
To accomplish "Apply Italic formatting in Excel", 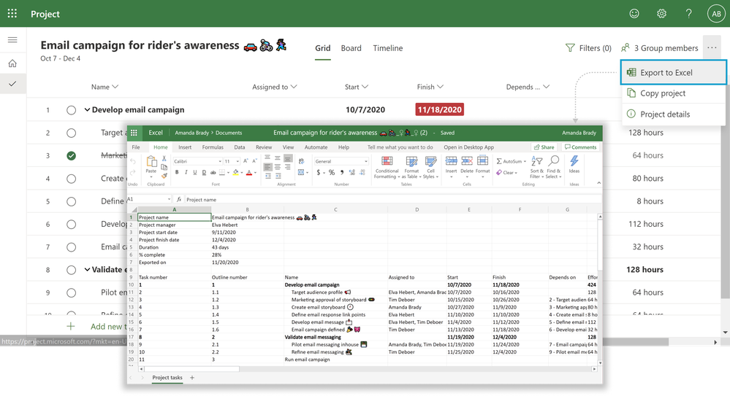I will pyautogui.click(x=186, y=172).
